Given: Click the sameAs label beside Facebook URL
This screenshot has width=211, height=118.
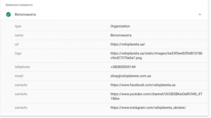Looking at the screenshot, I should point(21,85).
